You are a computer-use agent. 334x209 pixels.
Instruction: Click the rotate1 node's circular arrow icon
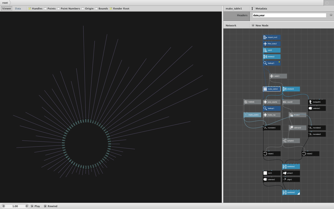point(265,153)
